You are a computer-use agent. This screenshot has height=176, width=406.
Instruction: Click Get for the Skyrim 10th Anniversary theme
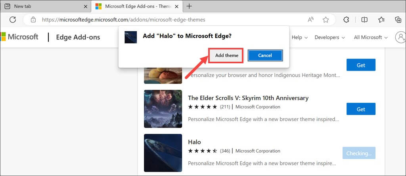[361, 109]
